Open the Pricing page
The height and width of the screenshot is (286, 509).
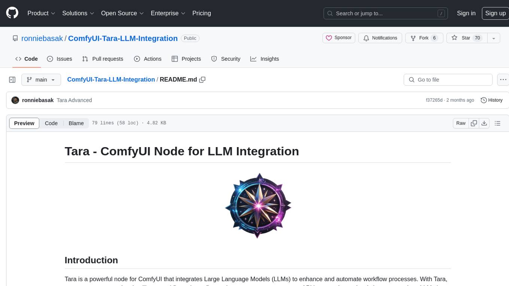tap(201, 13)
